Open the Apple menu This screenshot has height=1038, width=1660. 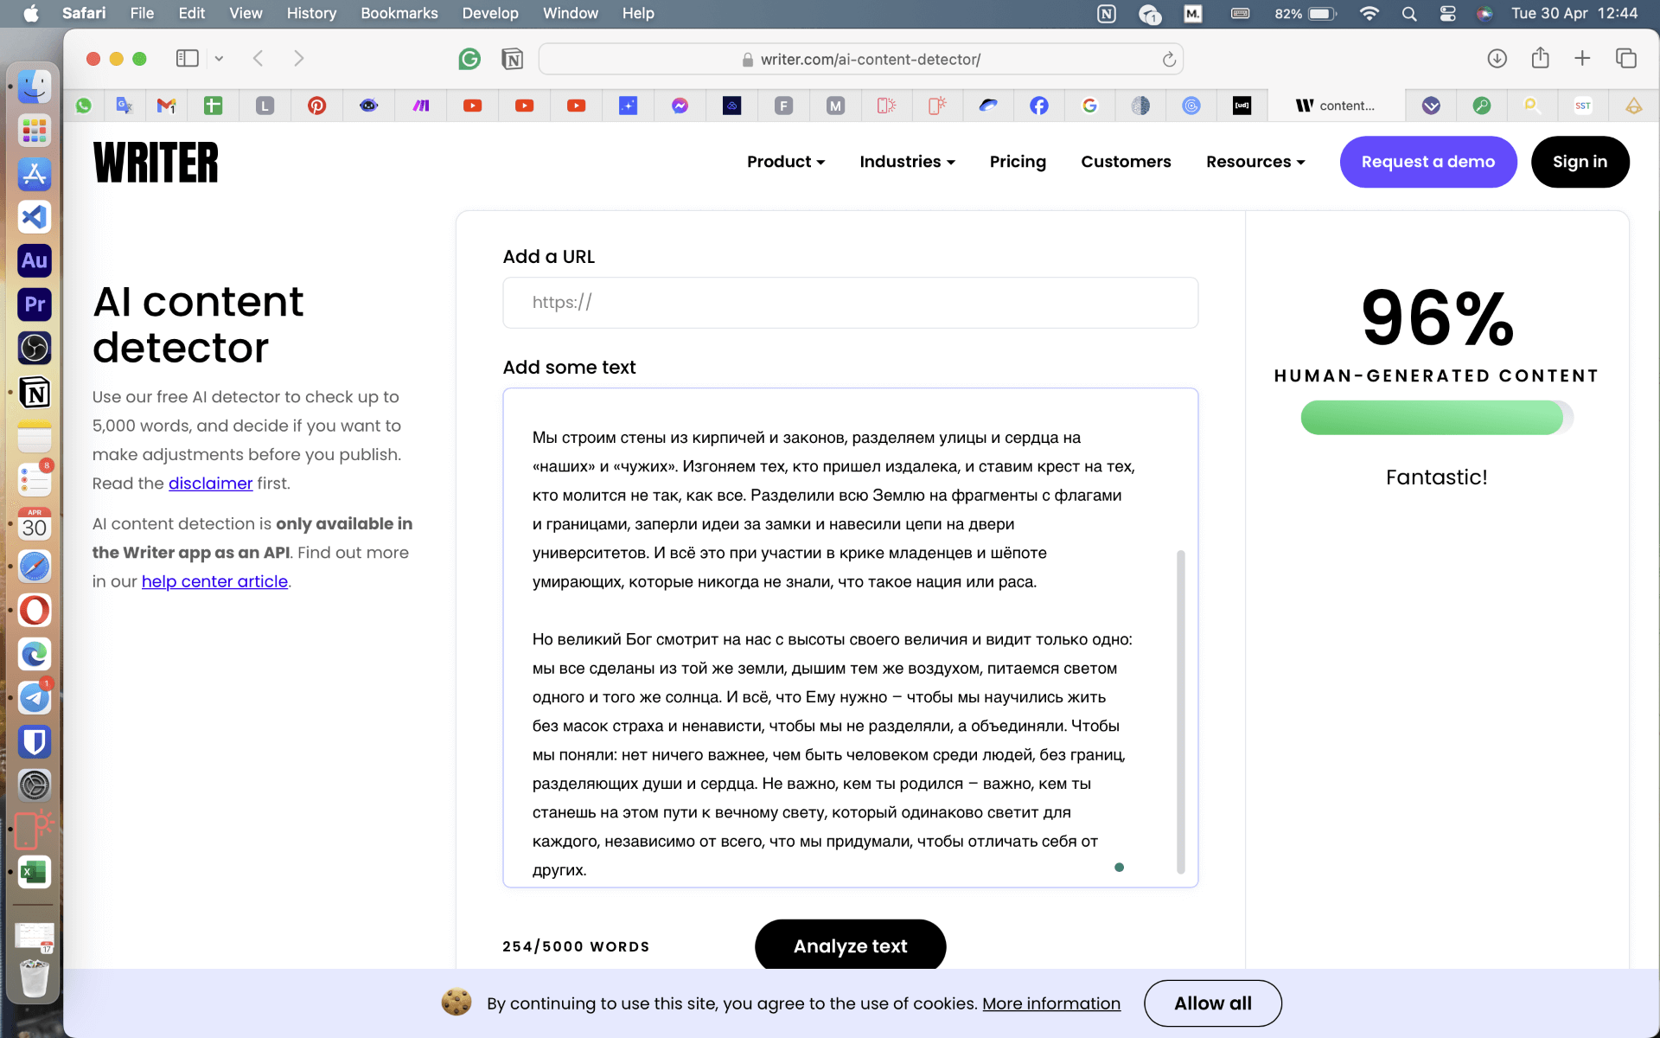[31, 13]
